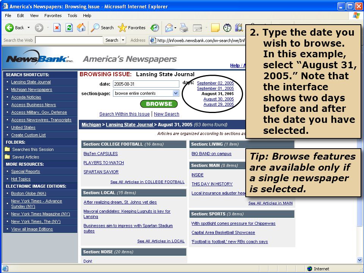Open the Create Custom List link

point(28,135)
